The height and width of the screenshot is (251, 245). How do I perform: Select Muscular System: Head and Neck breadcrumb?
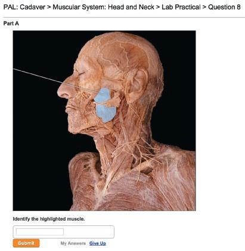[103, 7]
